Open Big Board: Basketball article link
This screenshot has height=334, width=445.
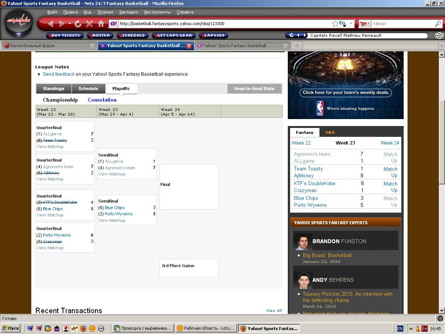click(327, 255)
